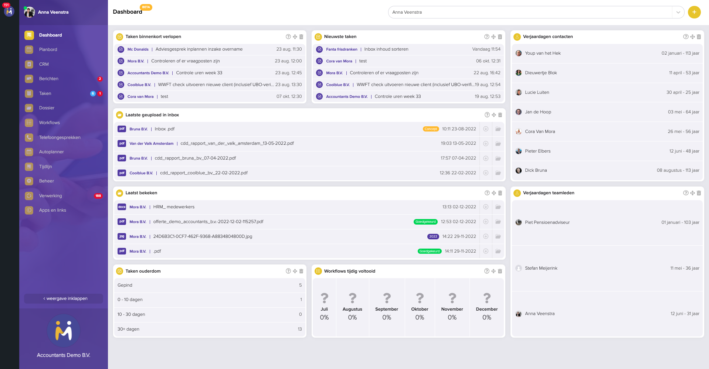
Task: Select the Gepind row in Taken ouderdom
Action: pyautogui.click(x=210, y=285)
